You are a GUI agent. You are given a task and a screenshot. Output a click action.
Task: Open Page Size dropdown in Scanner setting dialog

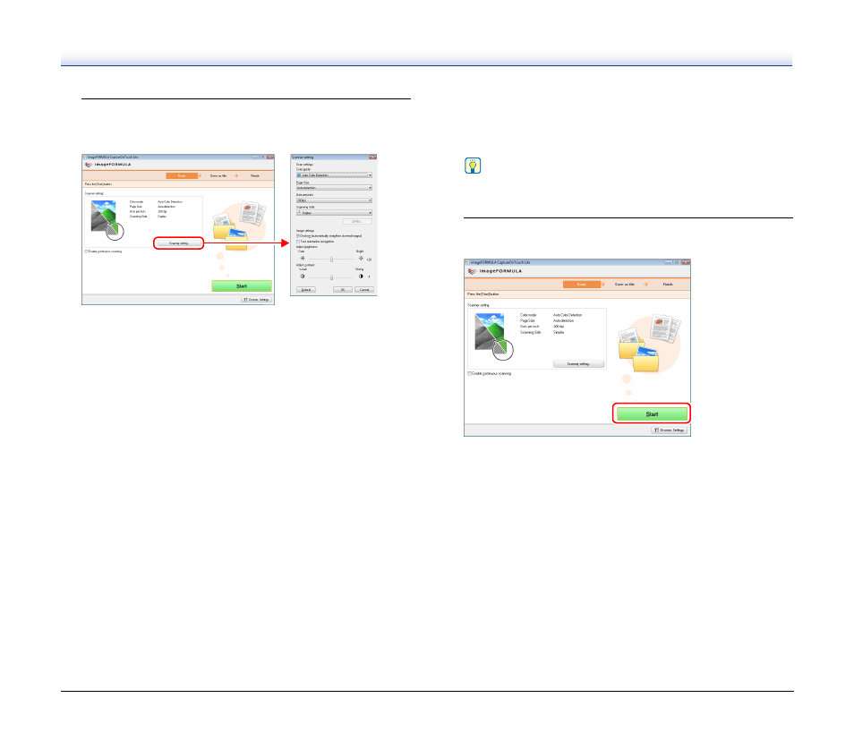(334, 188)
